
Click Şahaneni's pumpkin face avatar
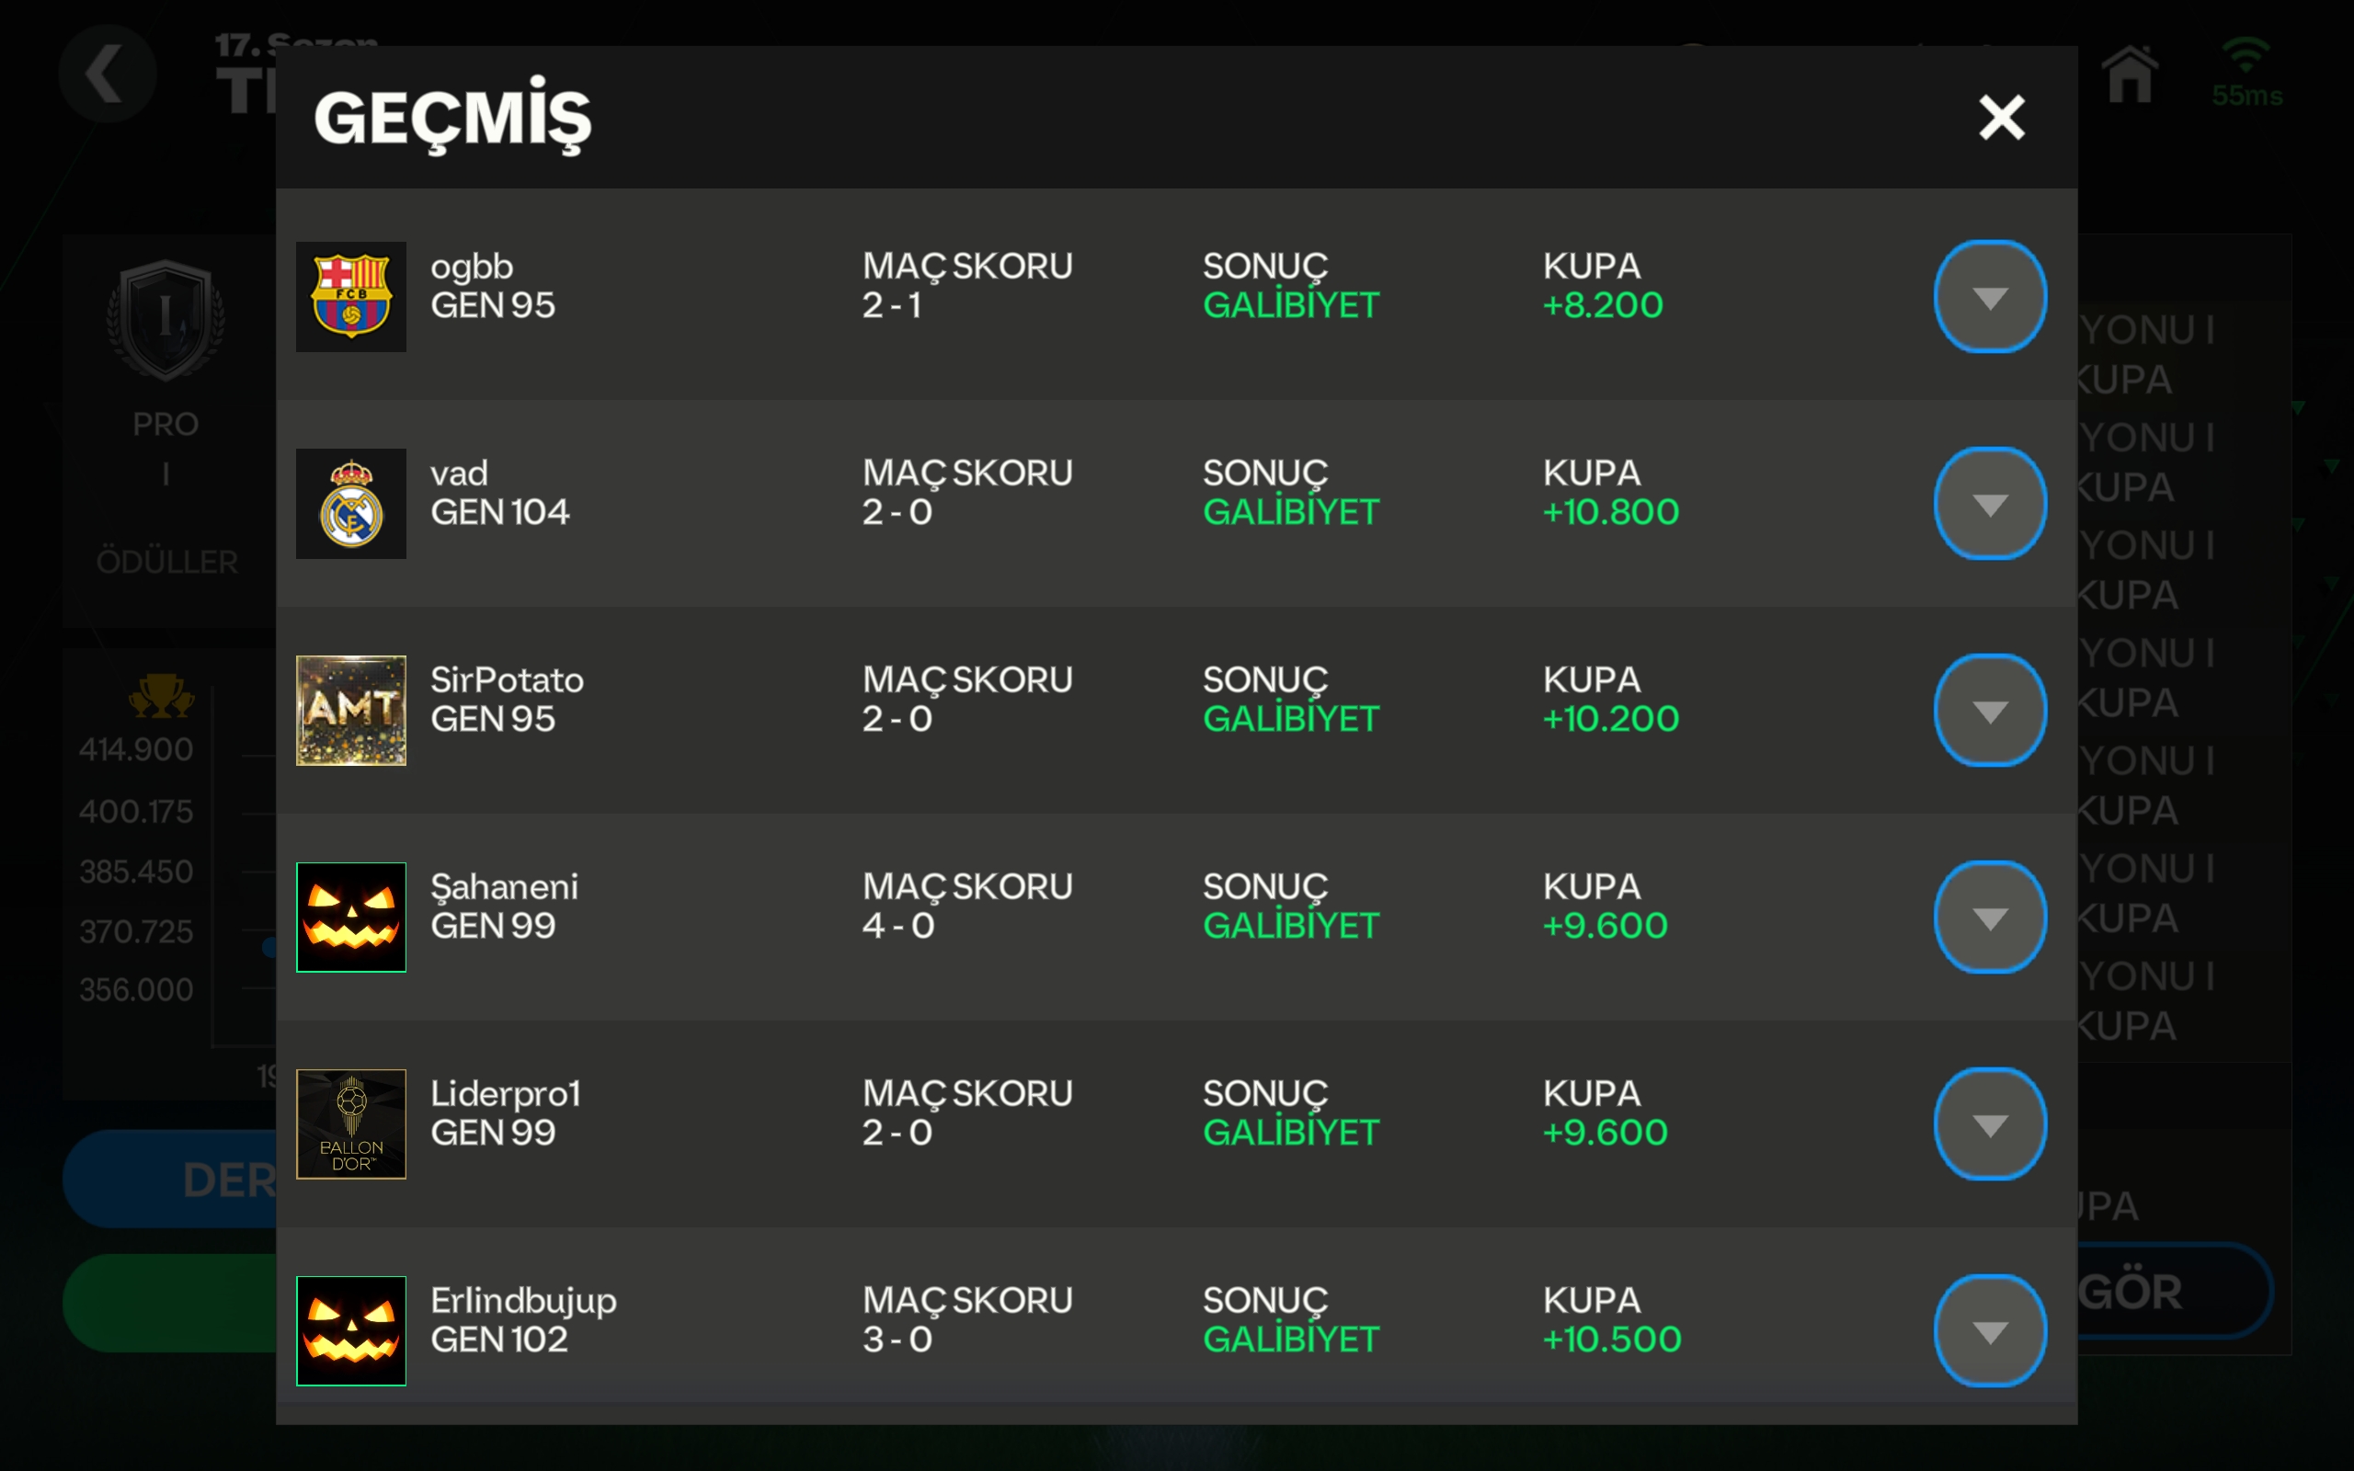pyautogui.click(x=351, y=918)
